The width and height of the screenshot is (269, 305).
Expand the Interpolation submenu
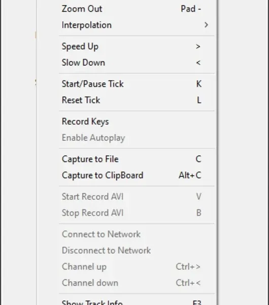[137, 25]
